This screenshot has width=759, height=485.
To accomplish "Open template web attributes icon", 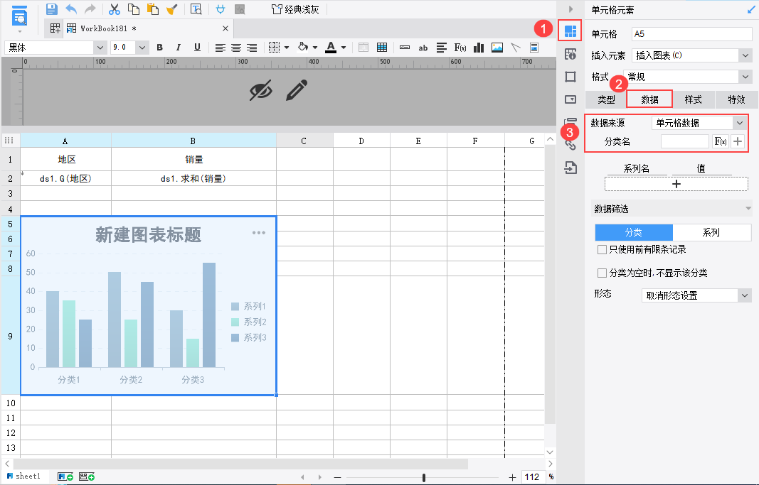I will click(x=196, y=9).
